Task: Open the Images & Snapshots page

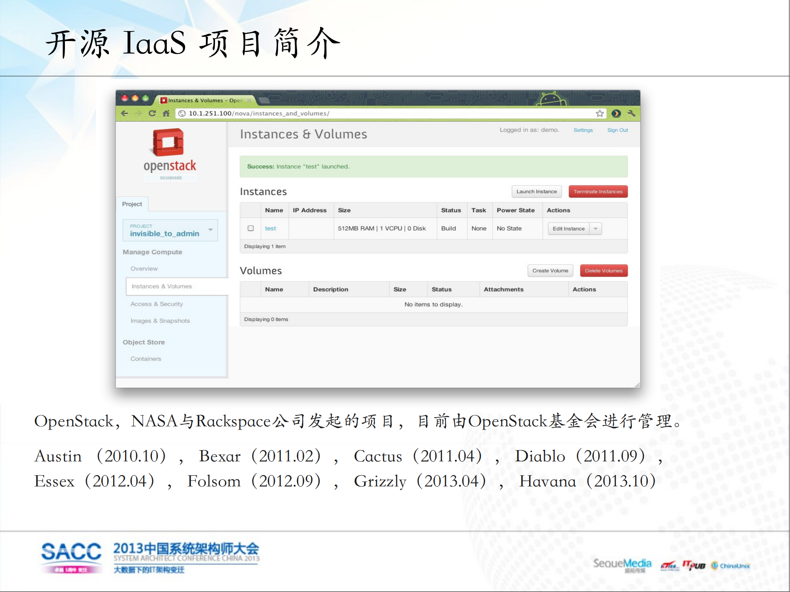Action: pos(160,321)
